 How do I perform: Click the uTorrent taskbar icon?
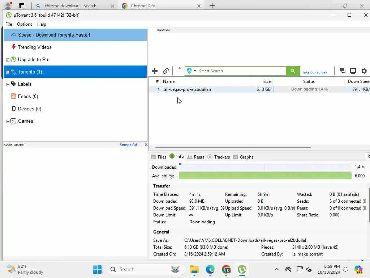[x=242, y=269]
